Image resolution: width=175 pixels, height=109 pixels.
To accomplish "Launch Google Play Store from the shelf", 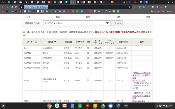I will click(57, 106).
